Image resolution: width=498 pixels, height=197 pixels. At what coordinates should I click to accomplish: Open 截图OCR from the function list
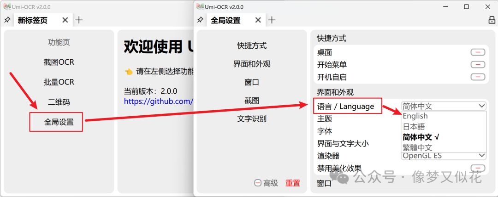(59, 62)
